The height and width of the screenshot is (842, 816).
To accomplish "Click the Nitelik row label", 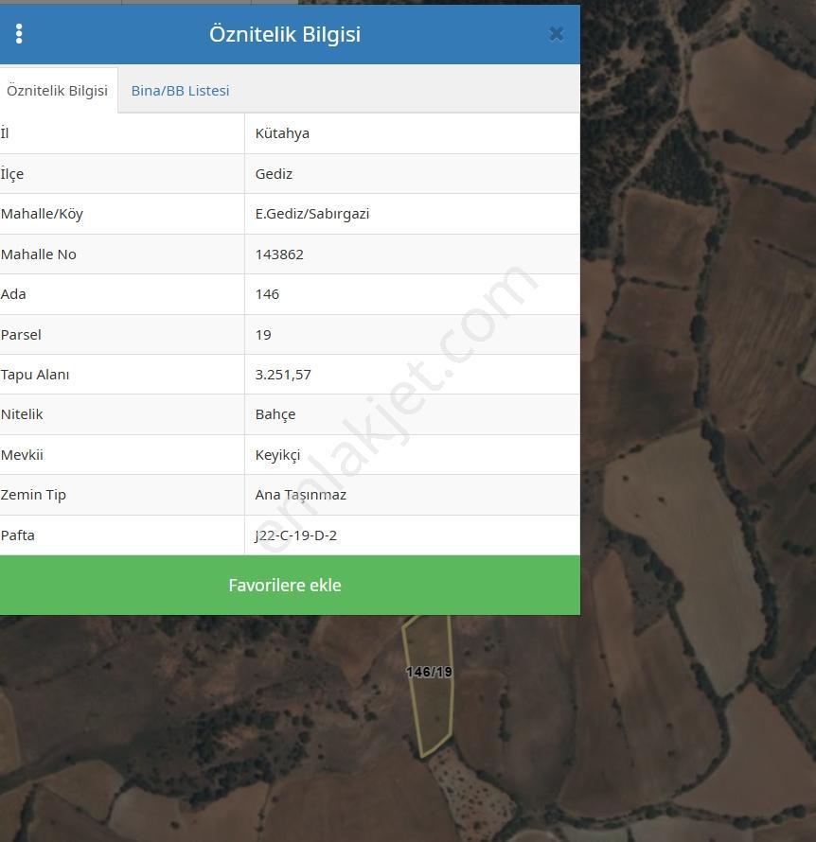I will [22, 414].
